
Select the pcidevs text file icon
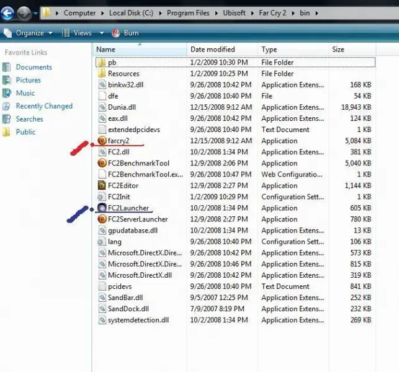coord(102,286)
